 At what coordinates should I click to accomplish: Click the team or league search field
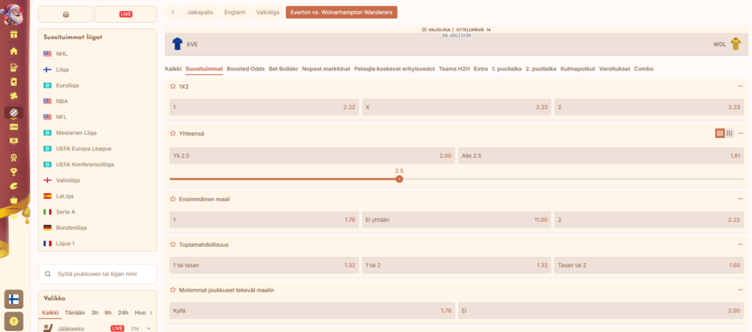click(x=98, y=274)
